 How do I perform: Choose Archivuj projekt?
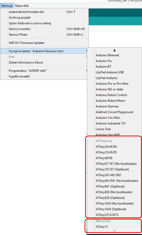pyautogui.click(x=44, y=18)
